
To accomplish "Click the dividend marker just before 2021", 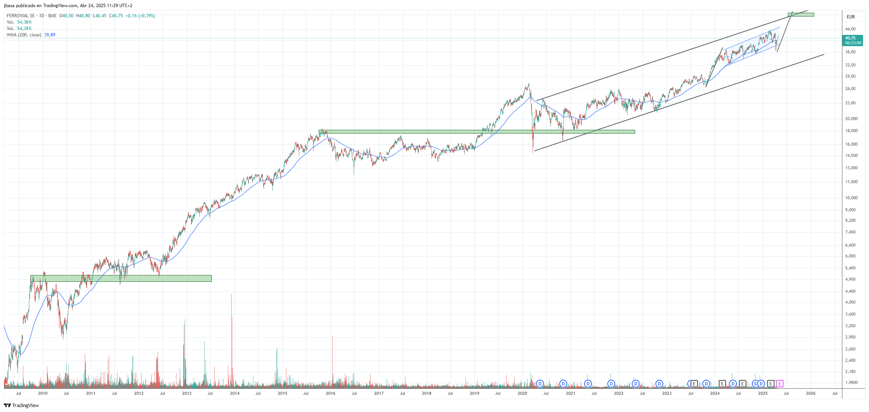I will pyautogui.click(x=563, y=383).
